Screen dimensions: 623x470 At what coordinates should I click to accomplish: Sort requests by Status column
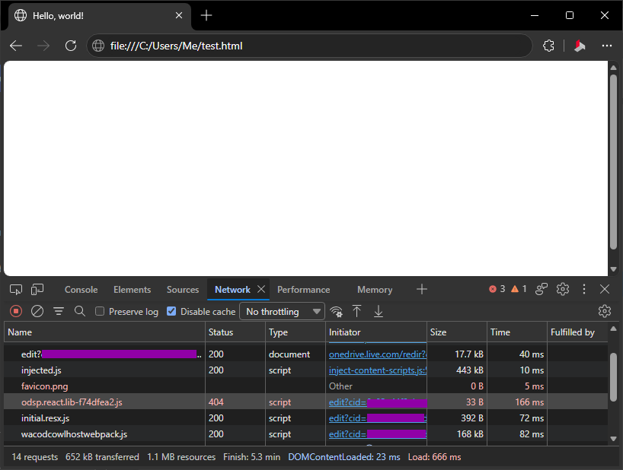(235, 332)
